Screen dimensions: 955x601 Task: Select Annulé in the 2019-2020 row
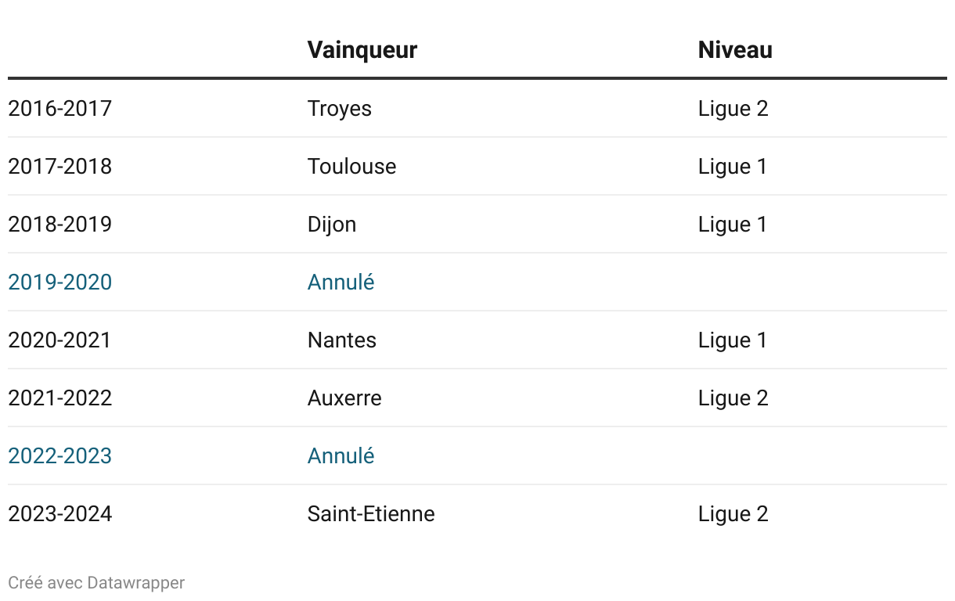click(x=341, y=282)
